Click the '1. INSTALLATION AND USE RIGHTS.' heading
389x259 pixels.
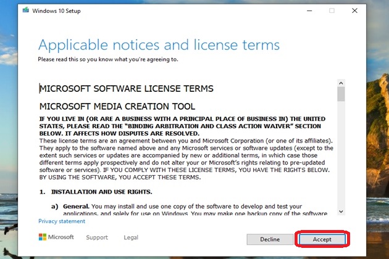(x=96, y=192)
